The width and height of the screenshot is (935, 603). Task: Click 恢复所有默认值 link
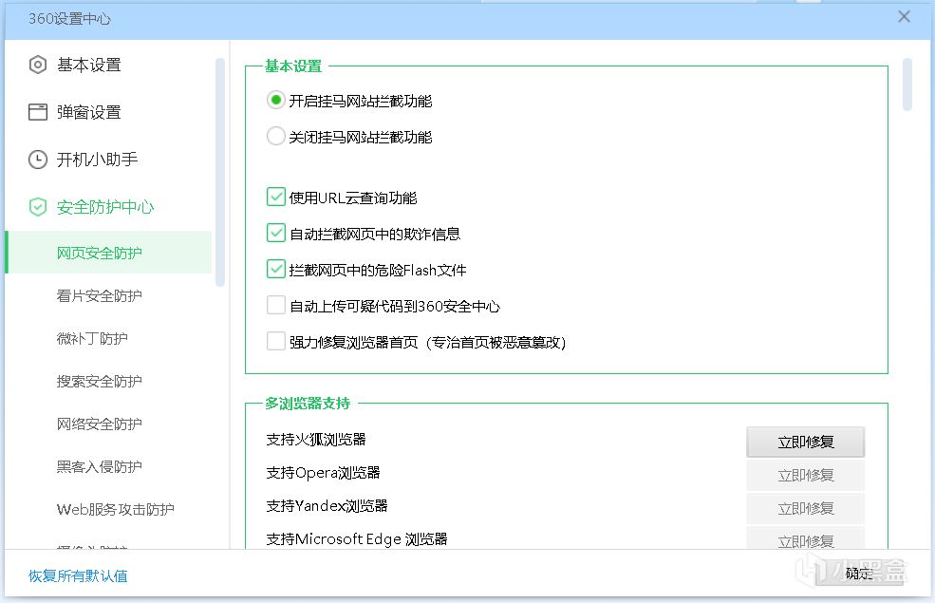[78, 575]
